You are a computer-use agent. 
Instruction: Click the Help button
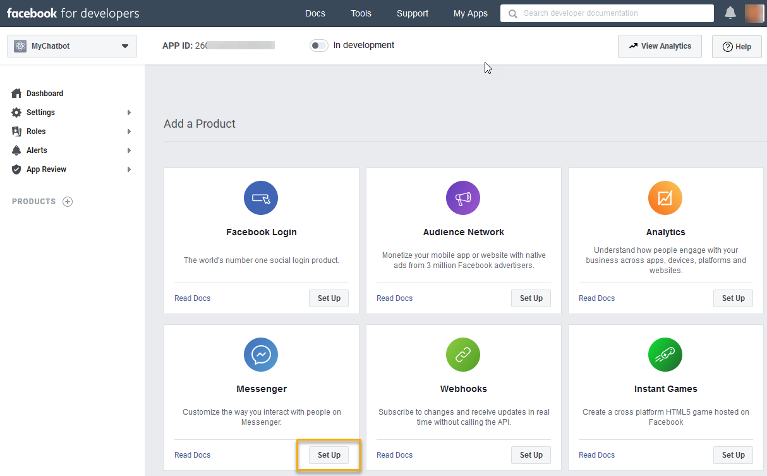pyautogui.click(x=737, y=47)
